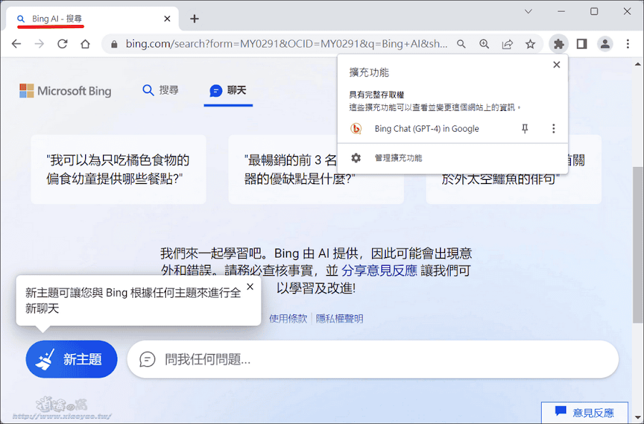Close the Bing AI tab
This screenshot has height=424, width=644.
tap(167, 19)
